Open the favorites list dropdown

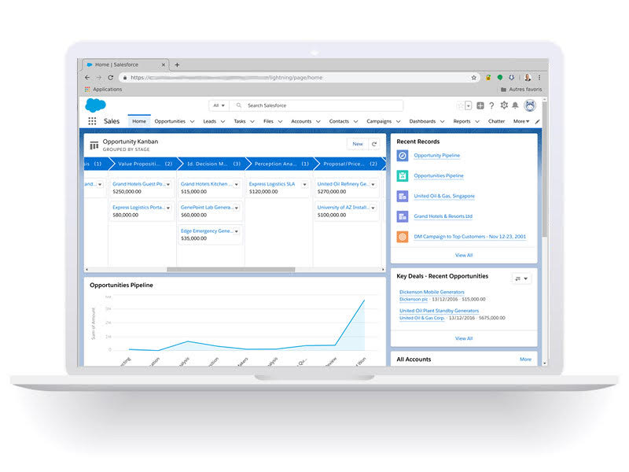[x=468, y=105]
